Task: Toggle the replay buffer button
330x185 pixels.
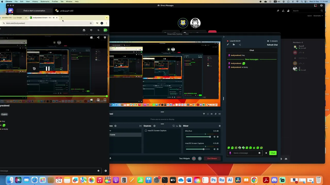Action: pos(200,159)
